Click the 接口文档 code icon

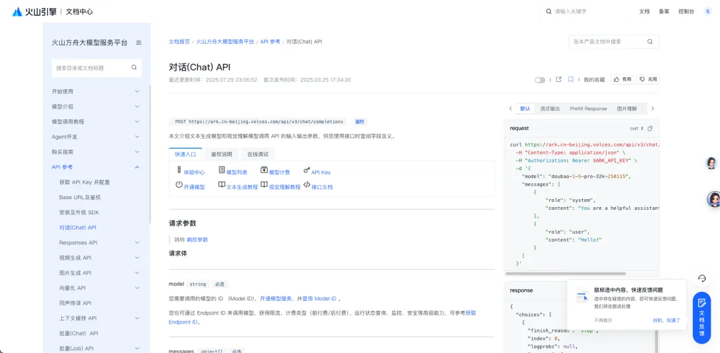tap(307, 185)
